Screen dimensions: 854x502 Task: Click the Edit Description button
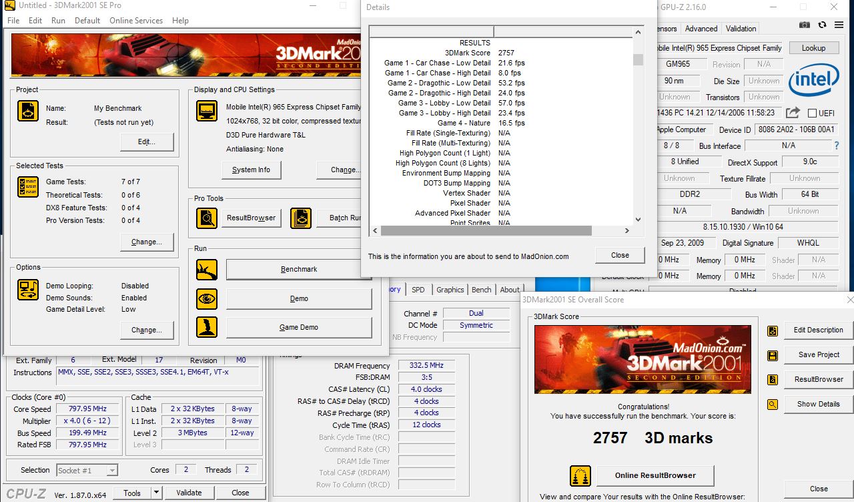click(x=818, y=330)
